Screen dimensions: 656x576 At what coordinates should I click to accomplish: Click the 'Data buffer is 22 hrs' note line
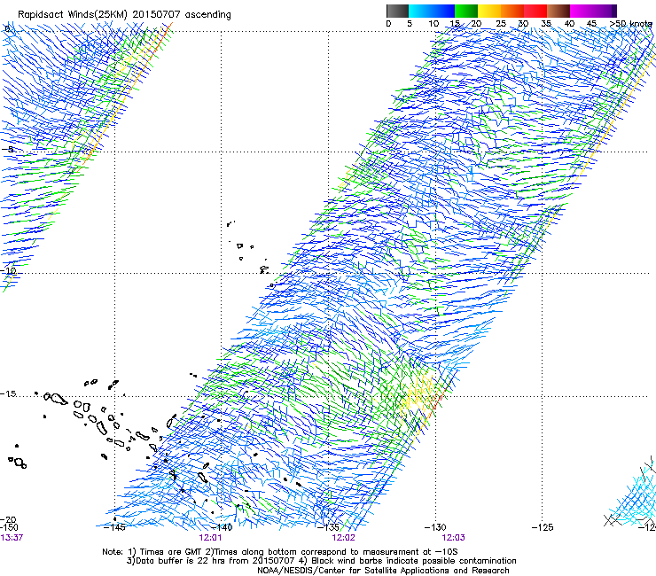321,561
